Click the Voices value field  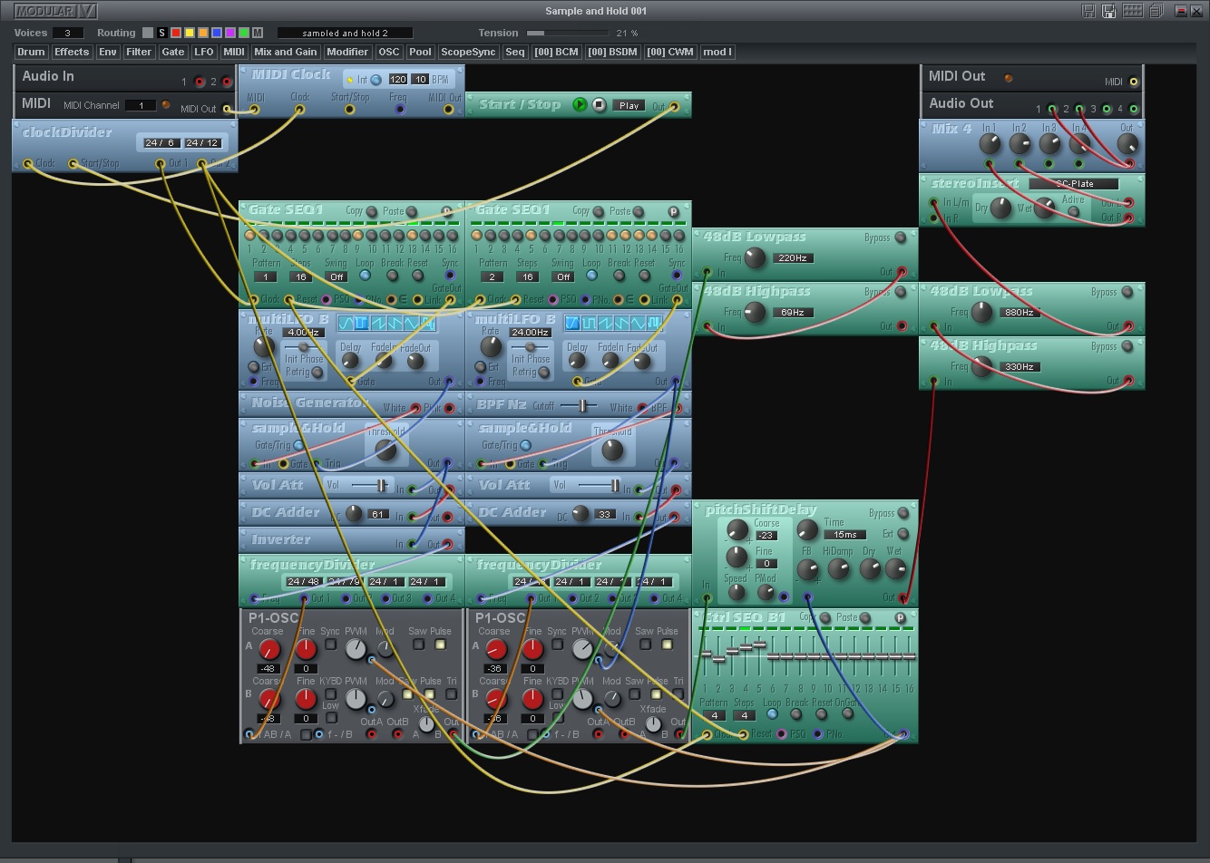pyautogui.click(x=67, y=33)
